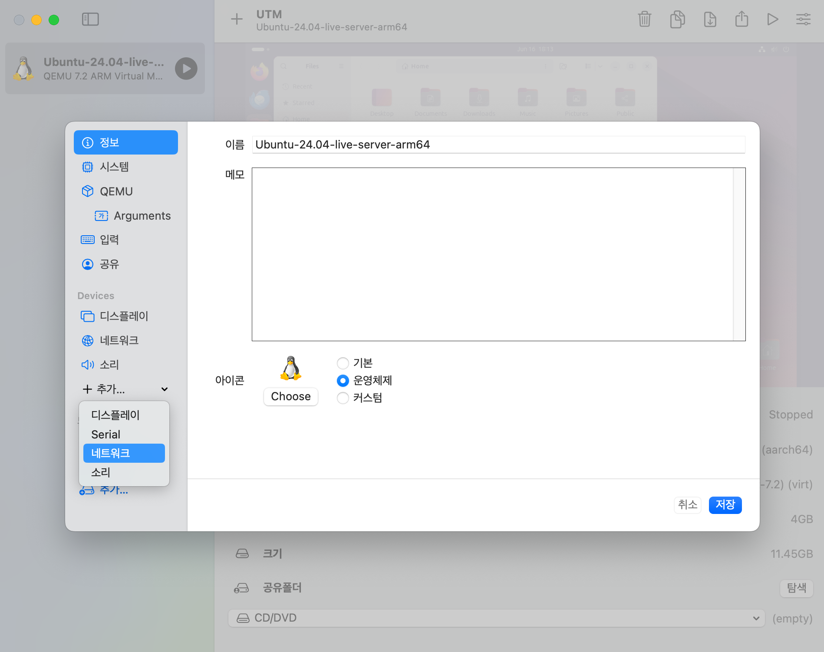Image resolution: width=824 pixels, height=652 pixels.
Task: Start VM with round play button in sidebar
Action: pos(186,69)
